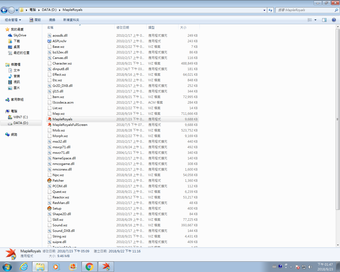
Task: Click the Forward navigation arrow
Action: coord(11,10)
